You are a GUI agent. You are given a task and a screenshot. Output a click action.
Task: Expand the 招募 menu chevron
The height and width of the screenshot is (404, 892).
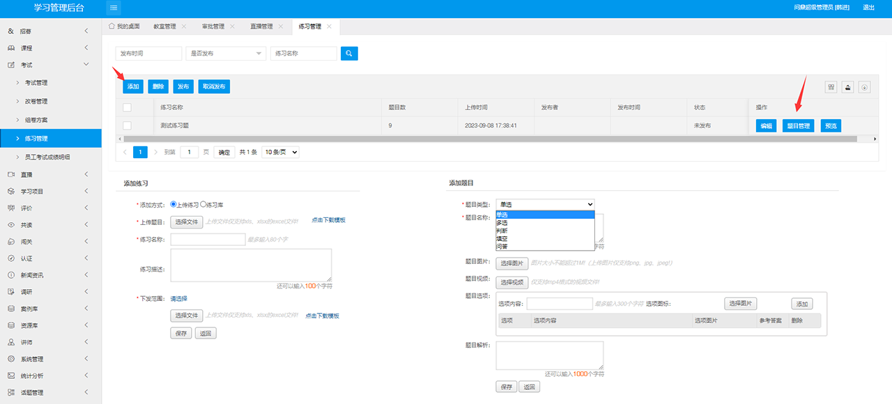(86, 31)
